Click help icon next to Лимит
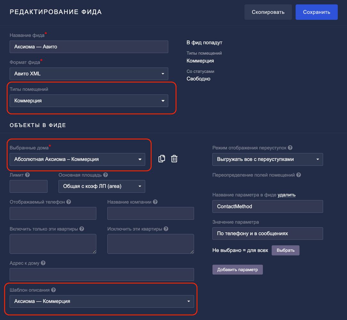This screenshot has width=347, height=320. point(28,175)
